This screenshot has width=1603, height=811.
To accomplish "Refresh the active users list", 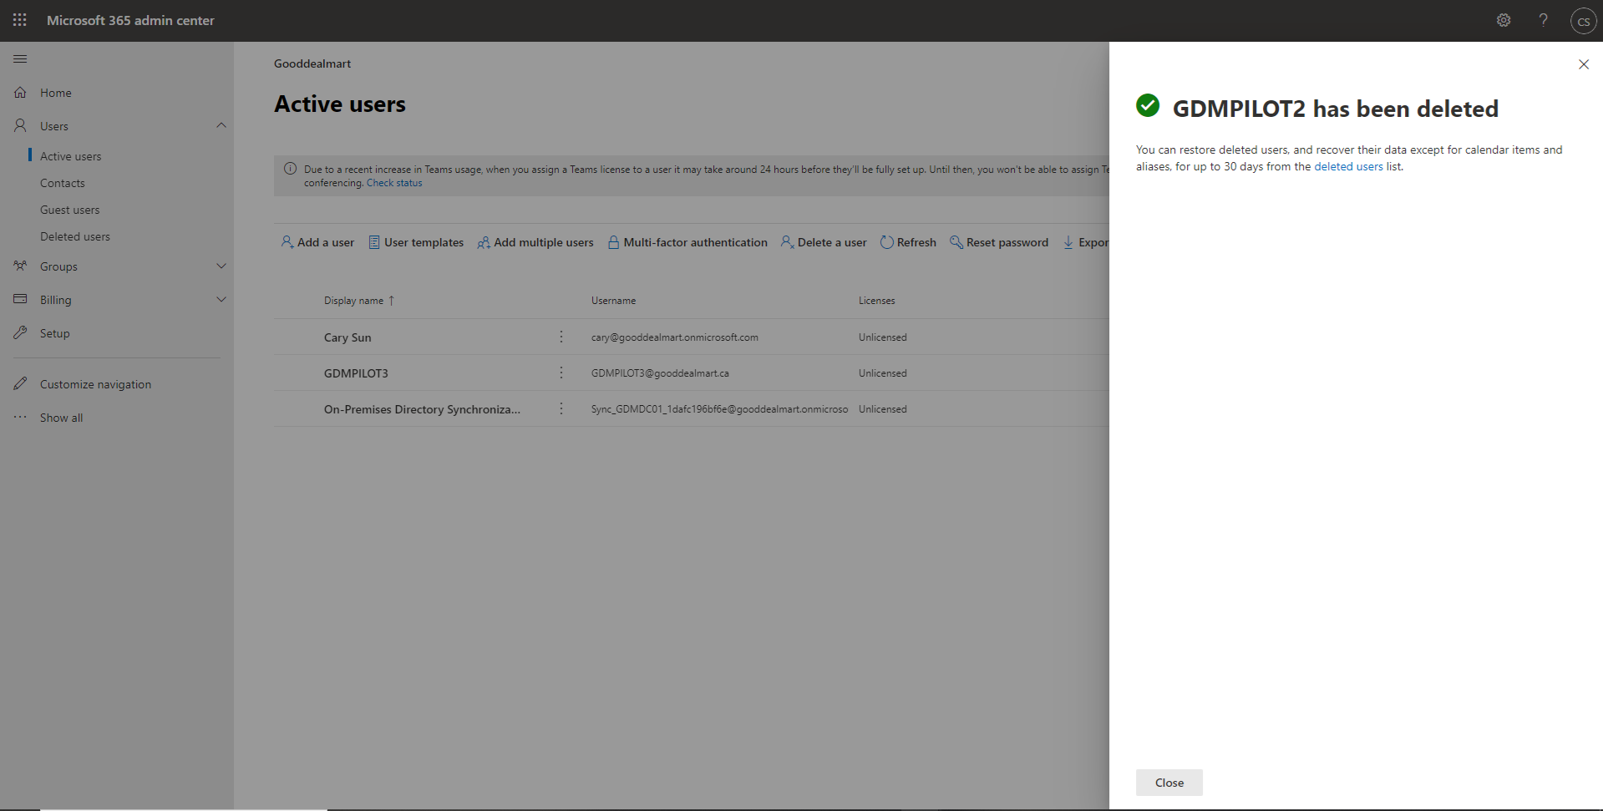I will pyautogui.click(x=908, y=242).
